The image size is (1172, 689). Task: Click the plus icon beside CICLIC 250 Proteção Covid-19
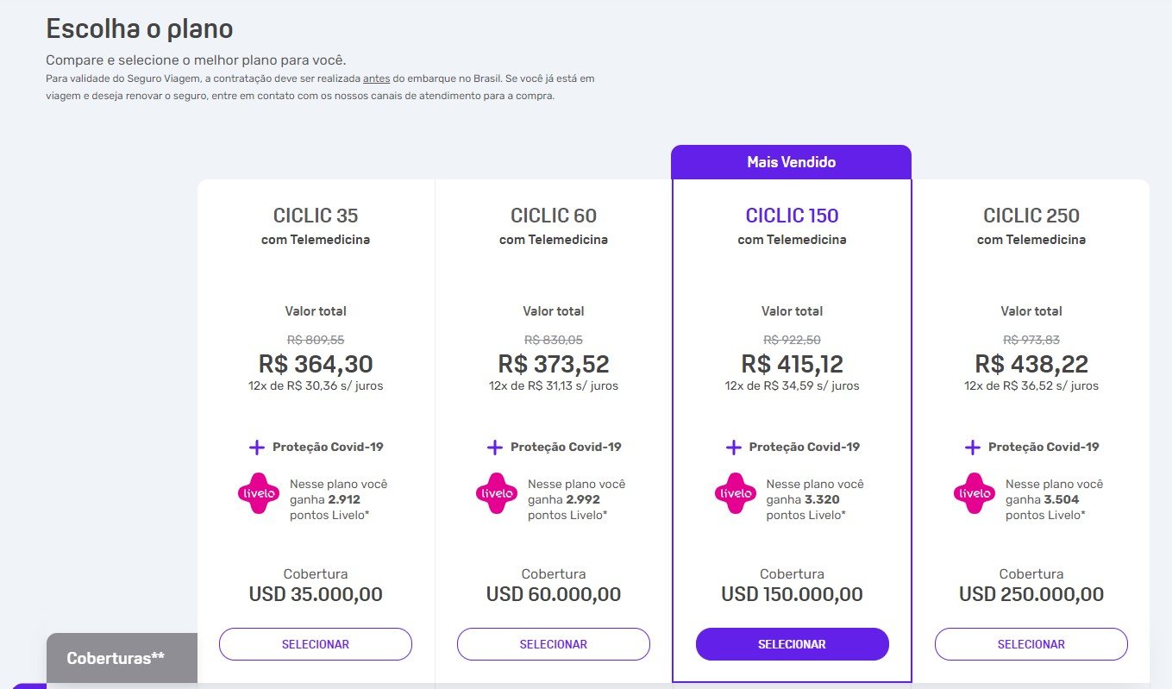(973, 448)
